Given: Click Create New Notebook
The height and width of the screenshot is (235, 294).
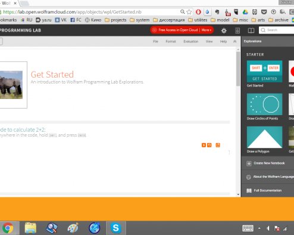Looking at the screenshot, I should (x=269, y=163).
